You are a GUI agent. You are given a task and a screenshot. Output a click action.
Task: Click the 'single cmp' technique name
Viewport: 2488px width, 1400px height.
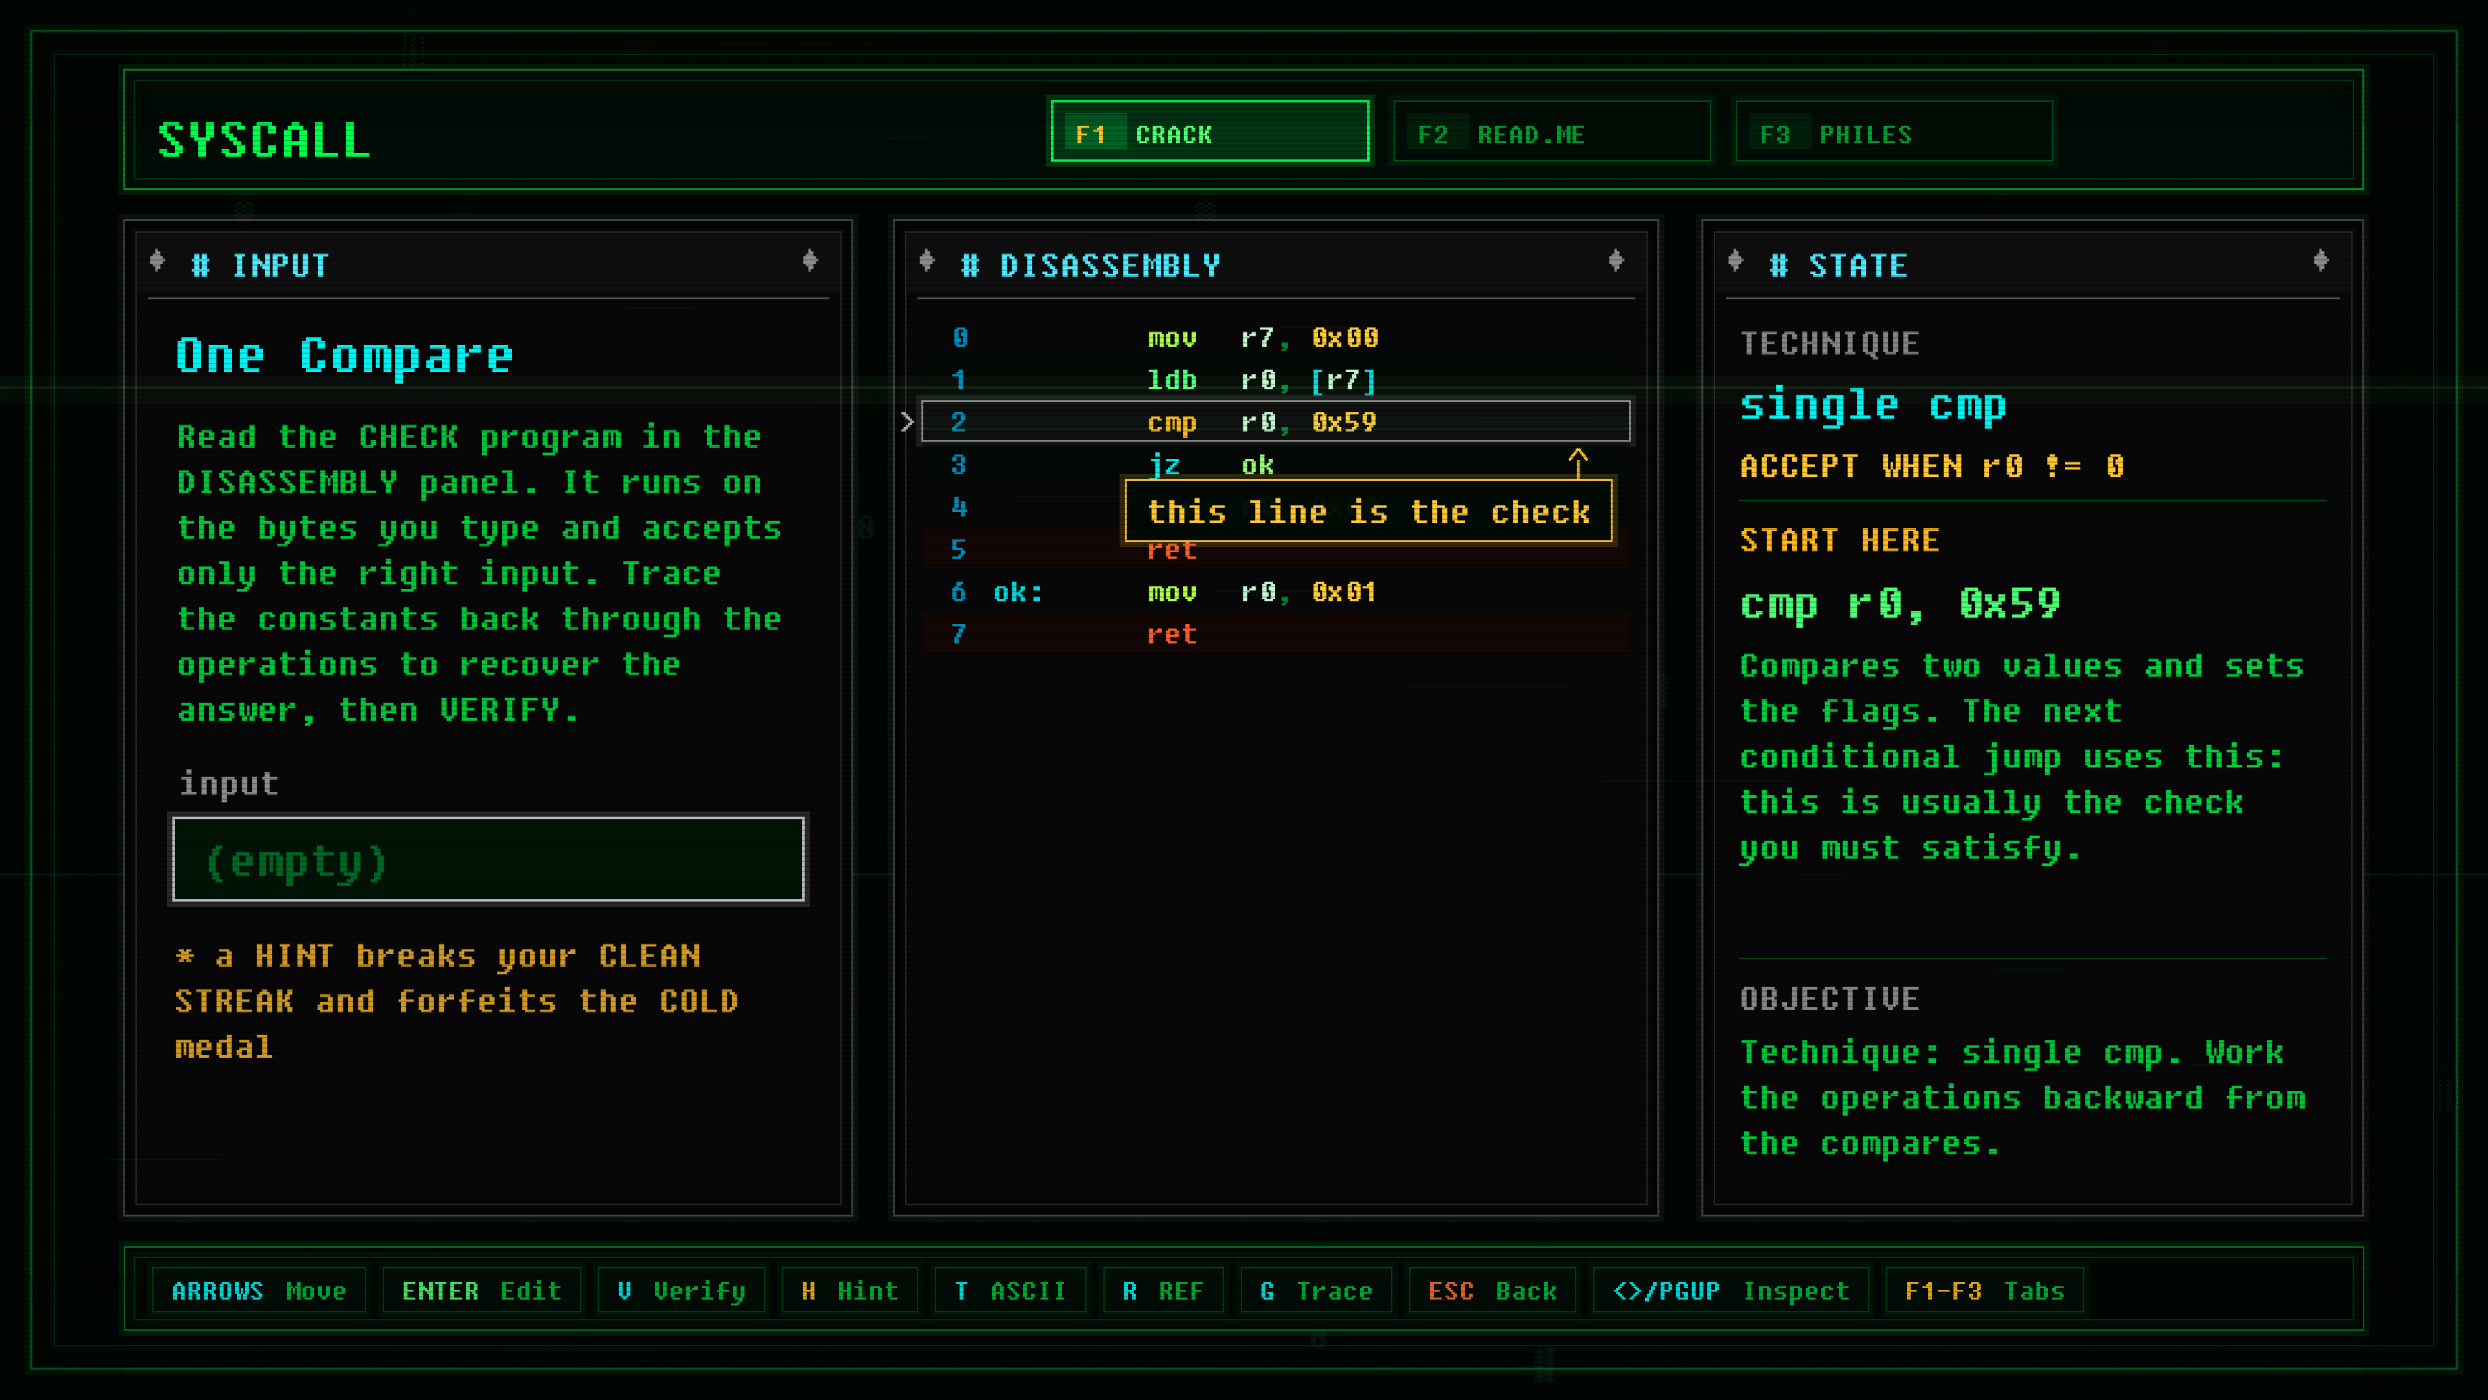(x=1872, y=405)
